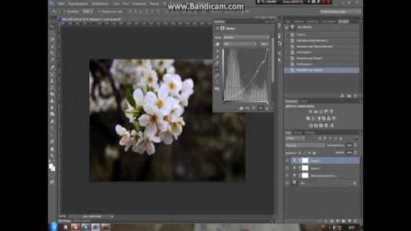Add Brightness/Contrast adjustment icon
411x231 pixels.
coord(310,112)
